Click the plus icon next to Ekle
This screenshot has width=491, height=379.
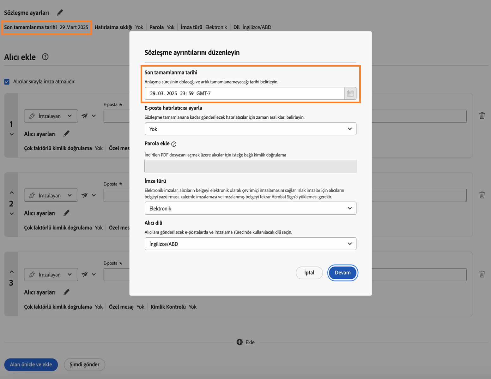239,342
